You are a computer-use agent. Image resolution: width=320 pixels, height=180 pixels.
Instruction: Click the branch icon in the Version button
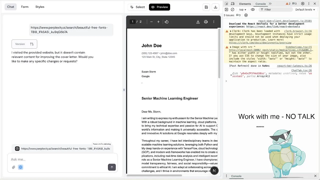point(32,44)
